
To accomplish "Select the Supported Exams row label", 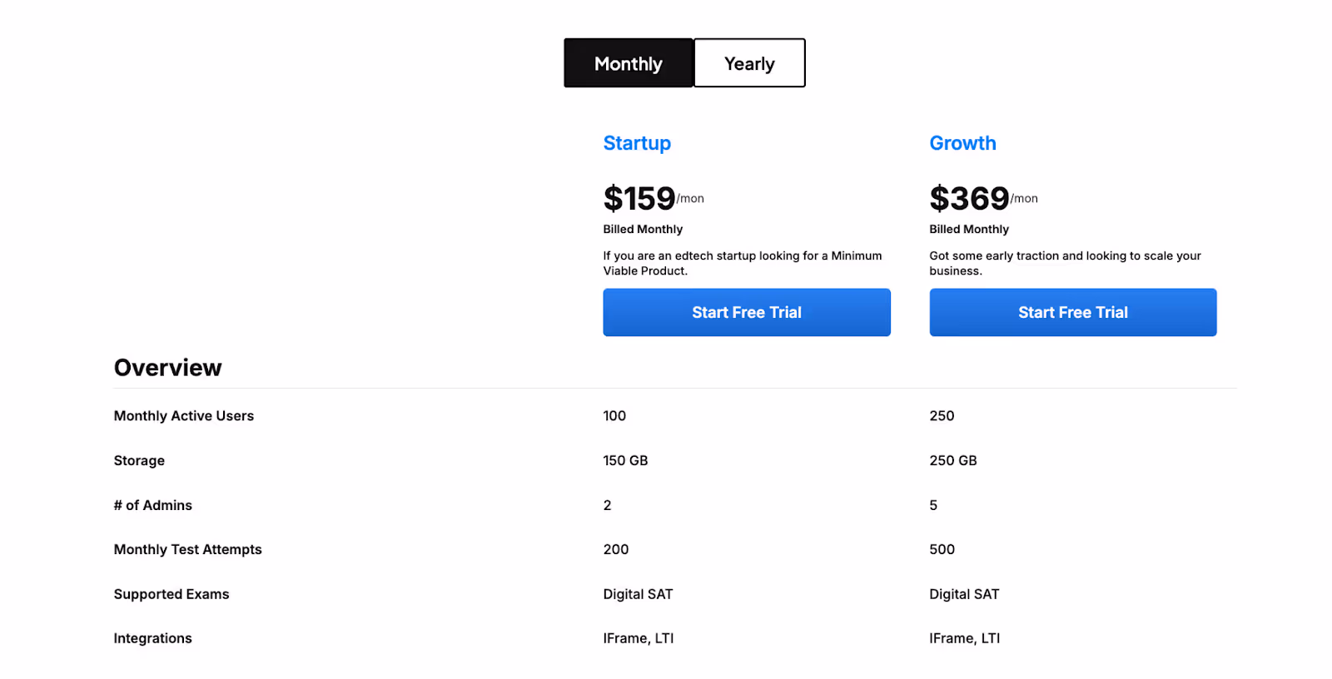I will [x=171, y=594].
